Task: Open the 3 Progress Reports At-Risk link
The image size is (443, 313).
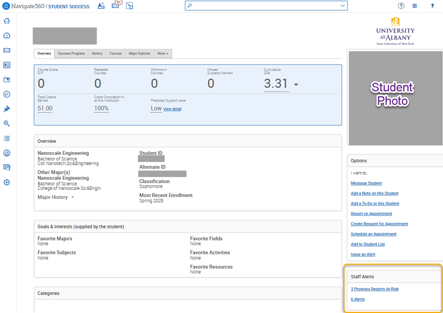Action: (x=374, y=289)
